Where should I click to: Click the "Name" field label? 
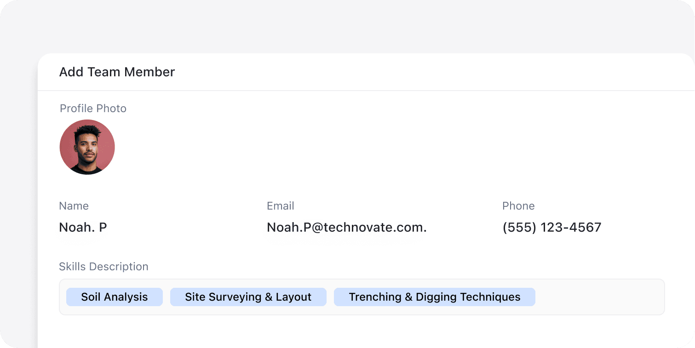pyautogui.click(x=74, y=206)
